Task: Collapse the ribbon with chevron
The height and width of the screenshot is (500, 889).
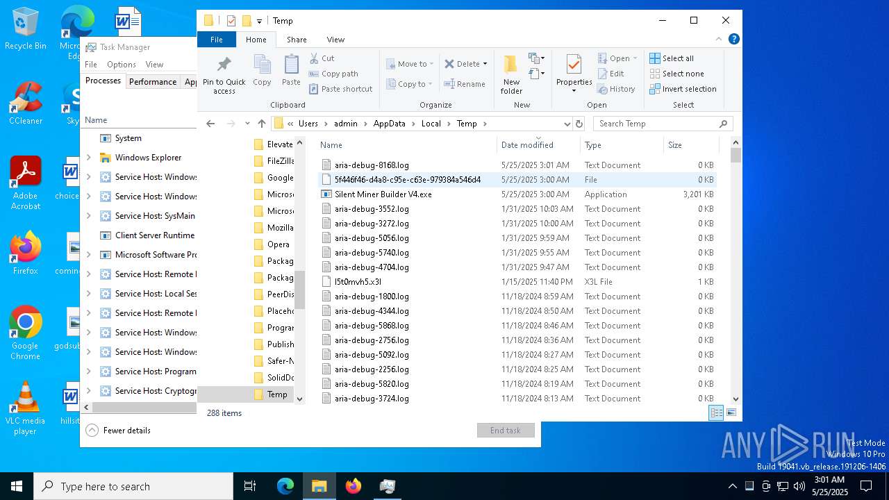Action: point(720,40)
